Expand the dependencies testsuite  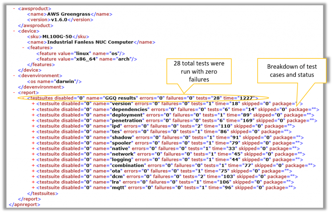[33, 110]
